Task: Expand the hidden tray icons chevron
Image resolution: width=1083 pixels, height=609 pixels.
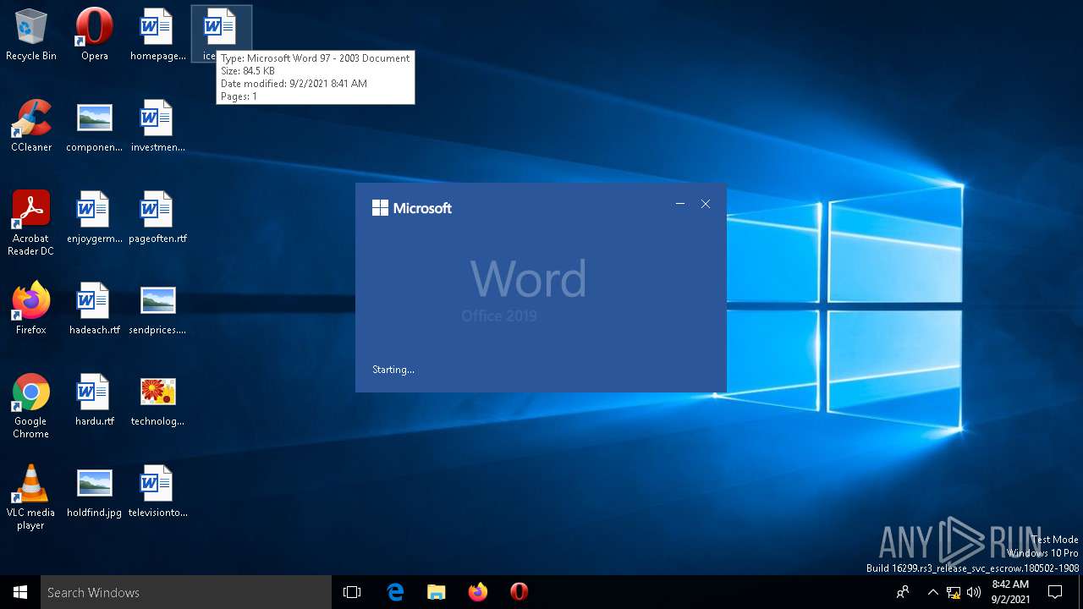Action: 932,592
